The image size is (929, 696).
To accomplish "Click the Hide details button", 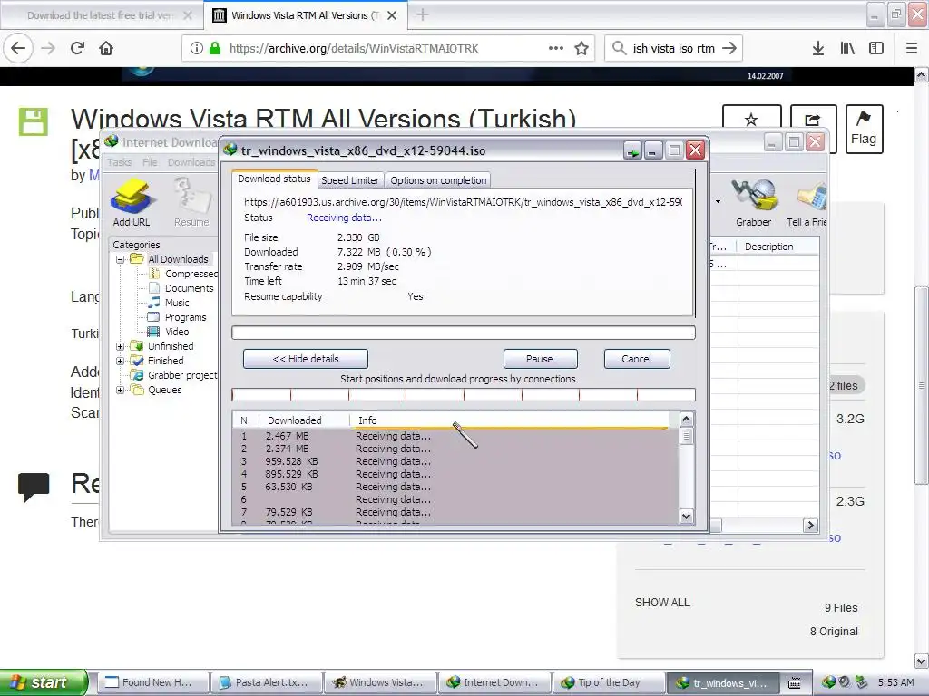I will [x=305, y=359].
